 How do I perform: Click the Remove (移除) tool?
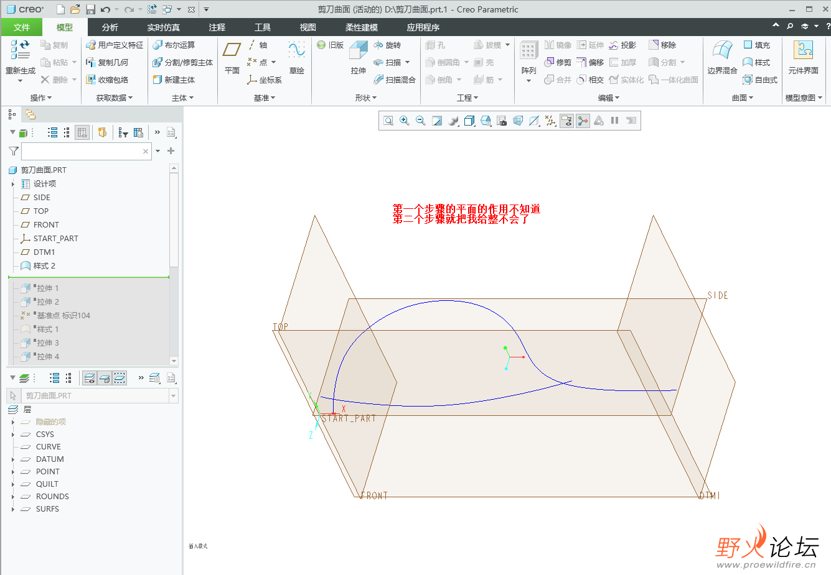(x=662, y=45)
